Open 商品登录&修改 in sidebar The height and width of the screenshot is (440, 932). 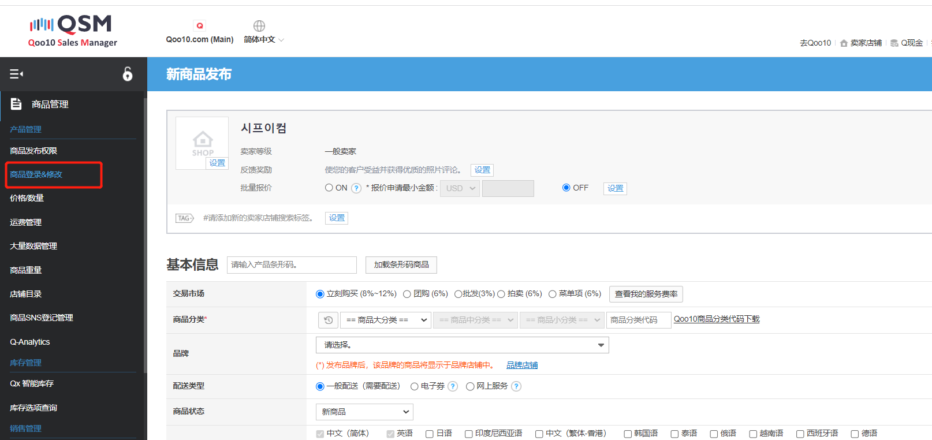[36, 174]
